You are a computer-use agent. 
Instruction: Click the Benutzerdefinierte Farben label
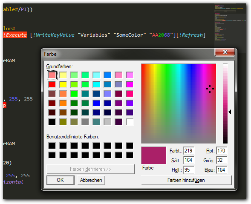click(x=73, y=137)
